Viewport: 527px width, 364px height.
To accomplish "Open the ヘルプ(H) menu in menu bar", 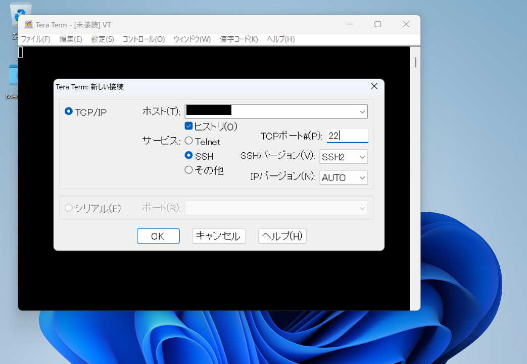I will 280,39.
